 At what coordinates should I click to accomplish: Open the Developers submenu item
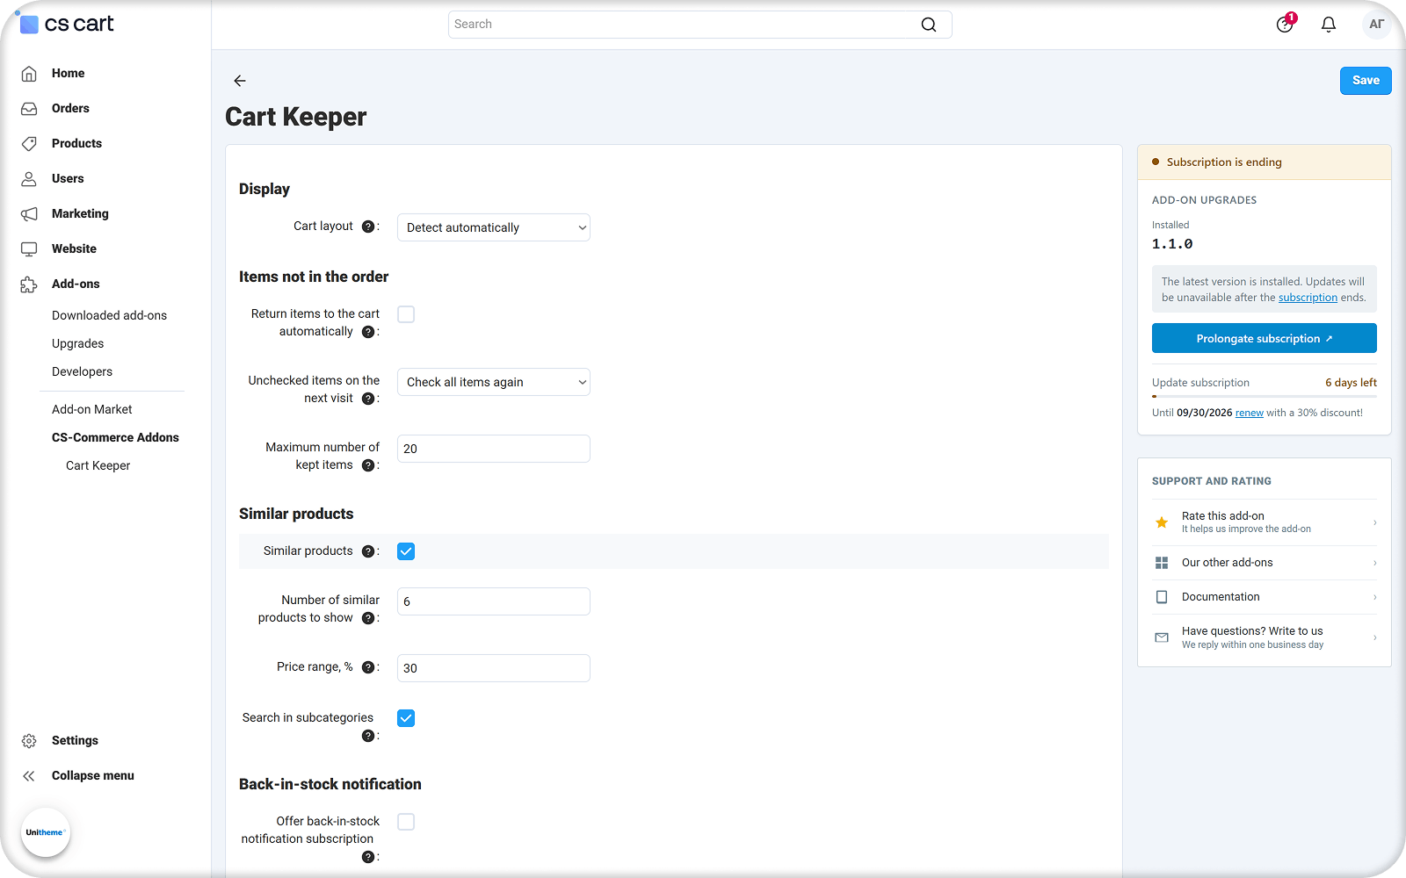point(82,371)
